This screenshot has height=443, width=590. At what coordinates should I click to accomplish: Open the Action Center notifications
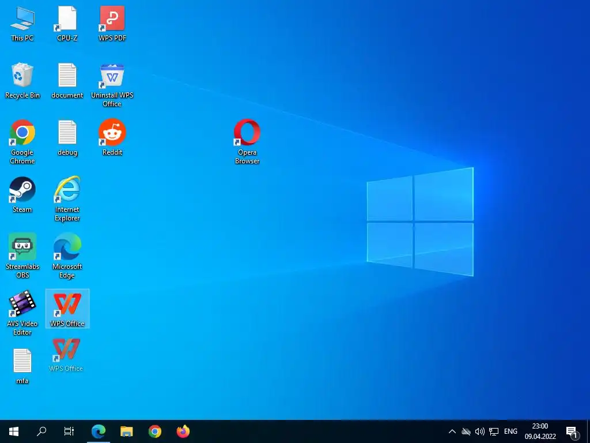tap(572, 431)
